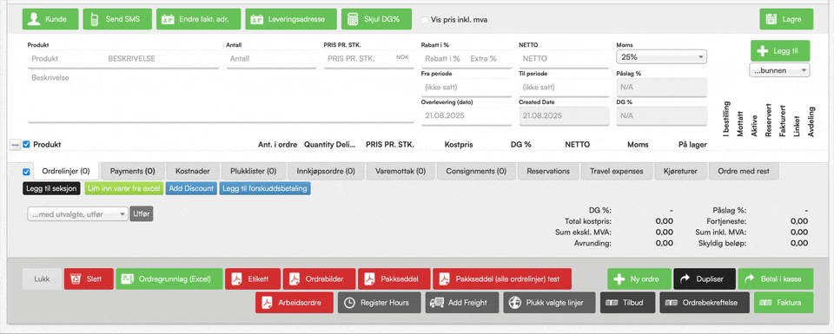This screenshot has height=334, width=834.
Task: Click the arrow icon on Dupliser
Action: tap(685, 278)
